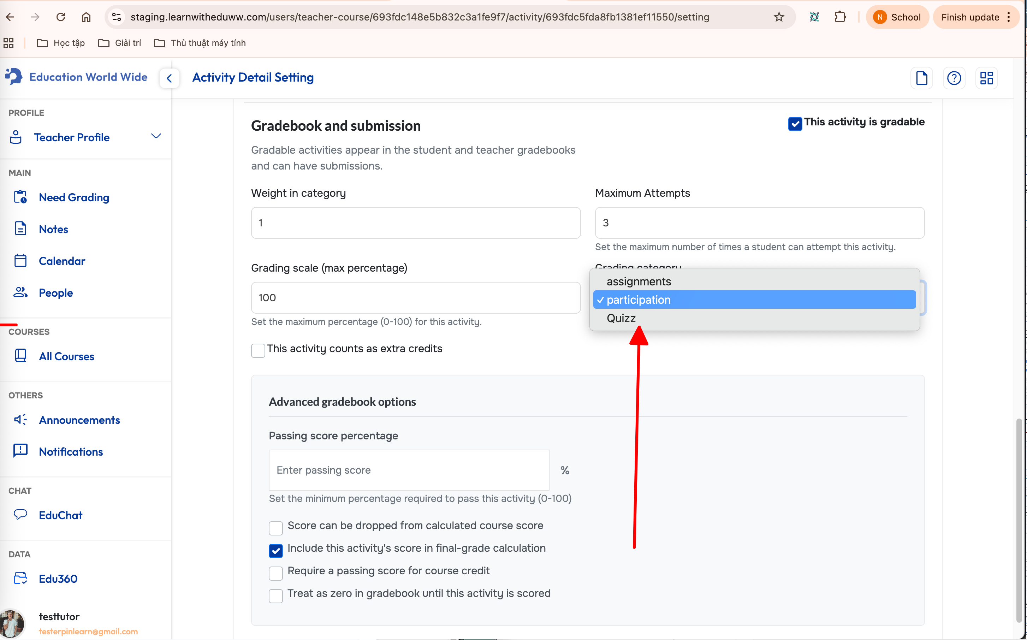Viewport: 1027px width, 640px height.
Task: Expand the Teacher Profile chevron
Action: click(x=156, y=136)
